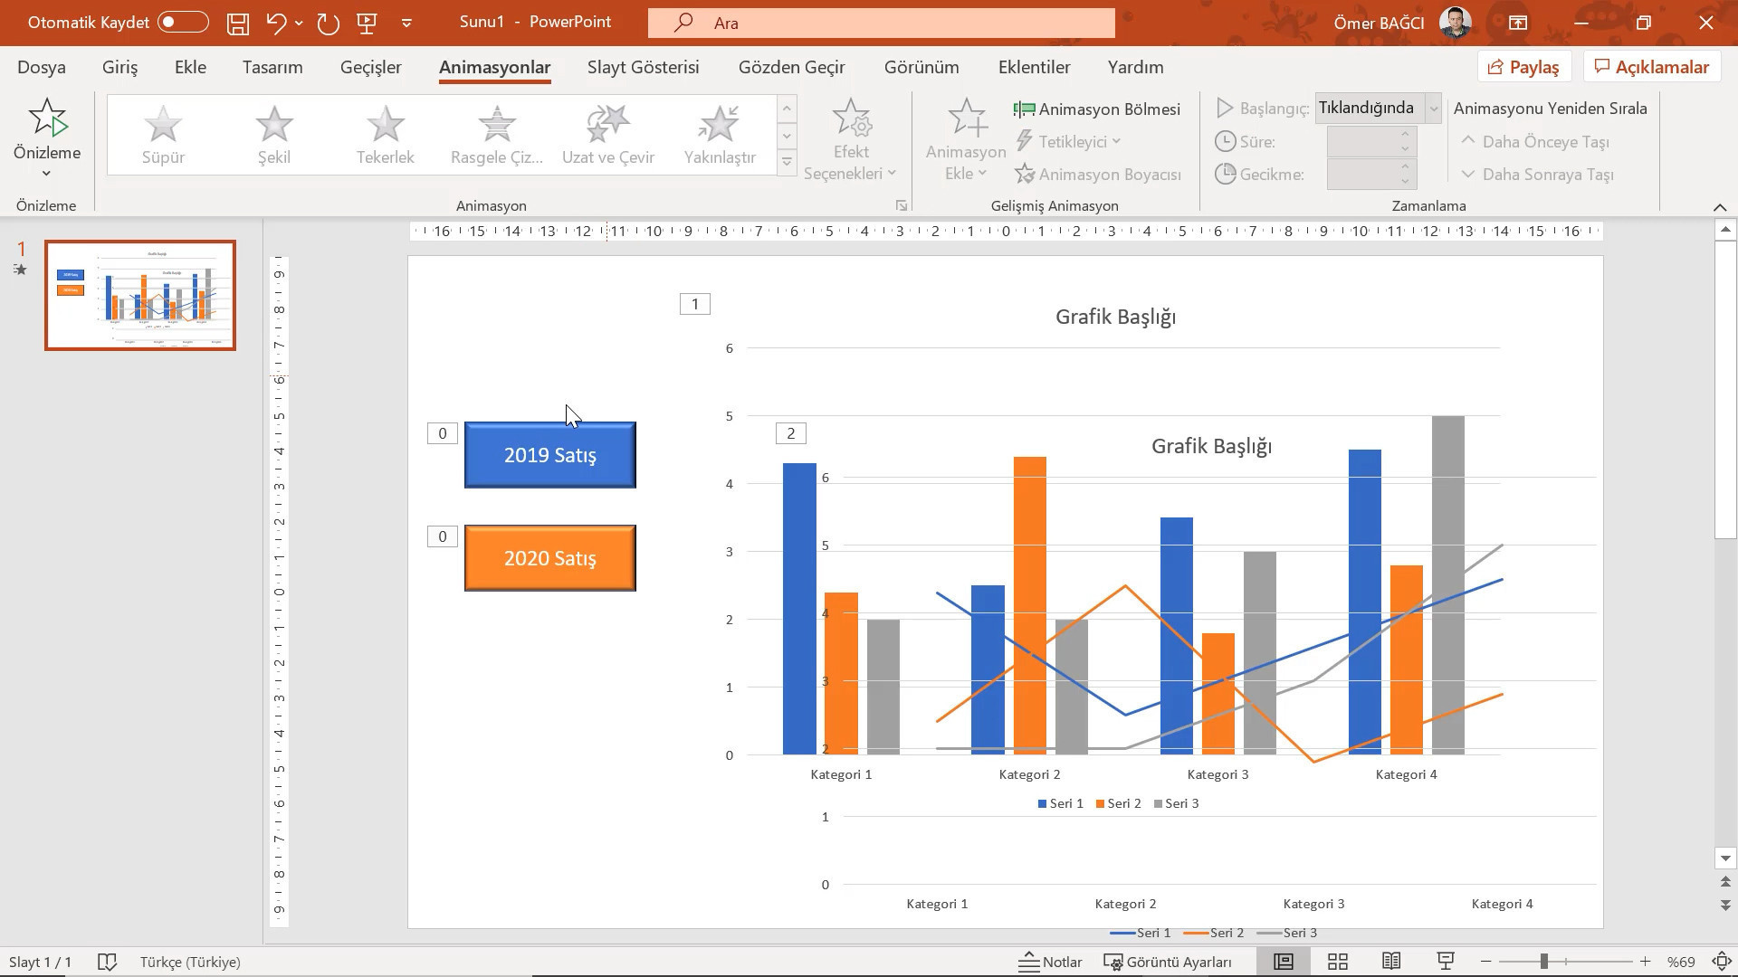Toggle the Otomatik Kaydet switch

click(182, 23)
